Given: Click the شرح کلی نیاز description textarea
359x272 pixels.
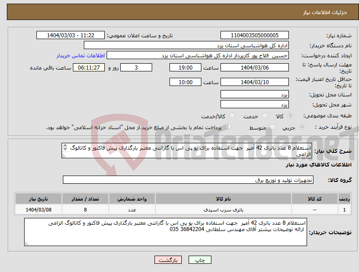Looking at the screenshot, I should tap(187, 151).
